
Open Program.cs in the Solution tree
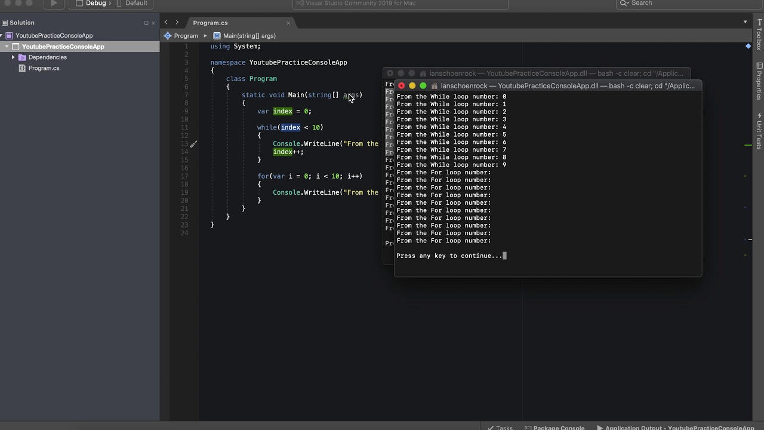44,68
